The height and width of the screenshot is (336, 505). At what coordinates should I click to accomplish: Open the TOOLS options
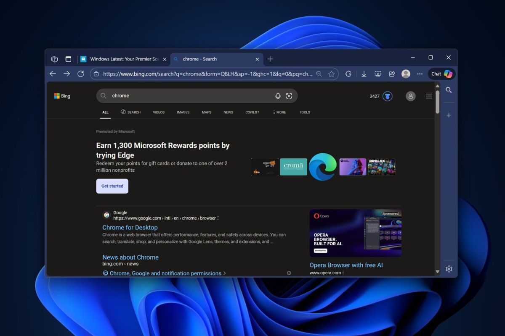[x=305, y=112]
